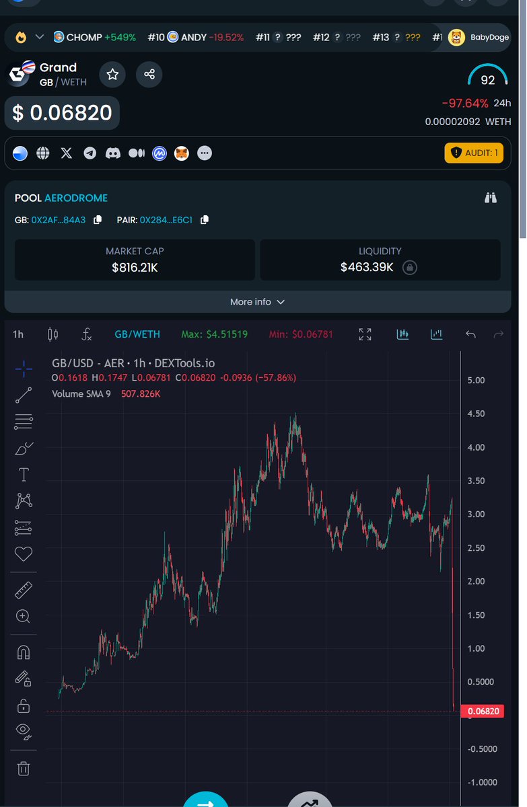Open the chart patterns tool
Viewport: 527px width, 807px height.
[x=24, y=500]
